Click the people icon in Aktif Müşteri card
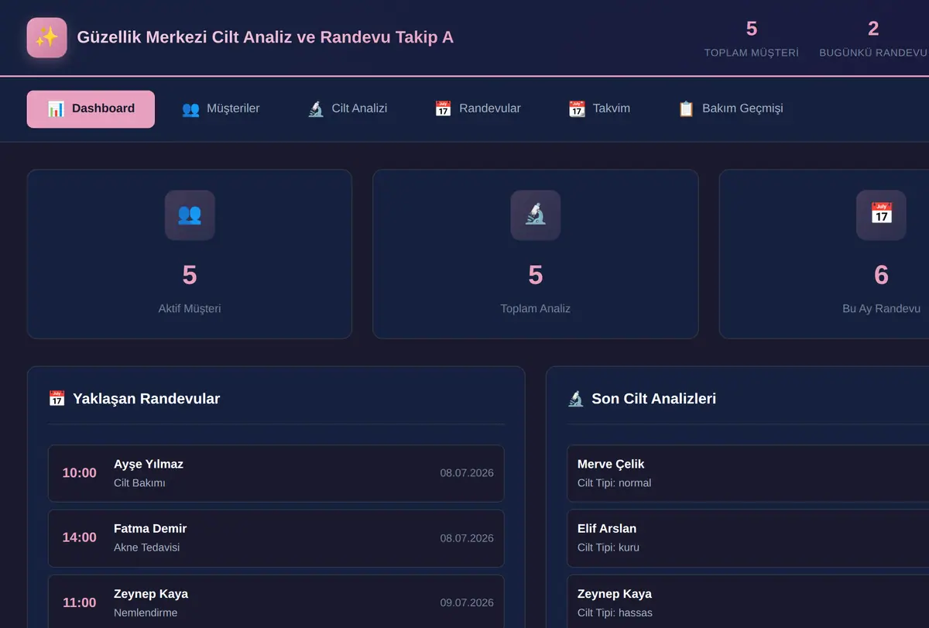The height and width of the screenshot is (628, 929). tap(190, 214)
